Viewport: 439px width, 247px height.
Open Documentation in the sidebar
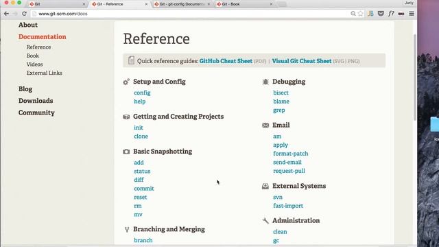tap(43, 36)
